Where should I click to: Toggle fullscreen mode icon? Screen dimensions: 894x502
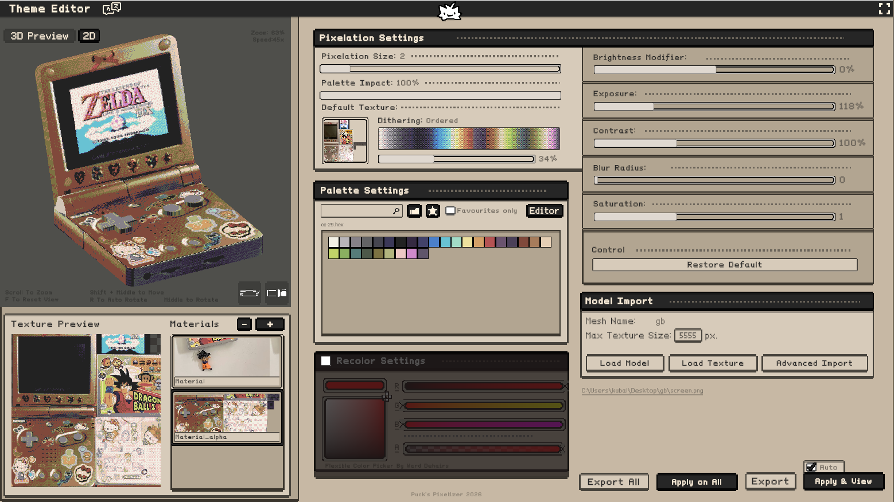884,9
